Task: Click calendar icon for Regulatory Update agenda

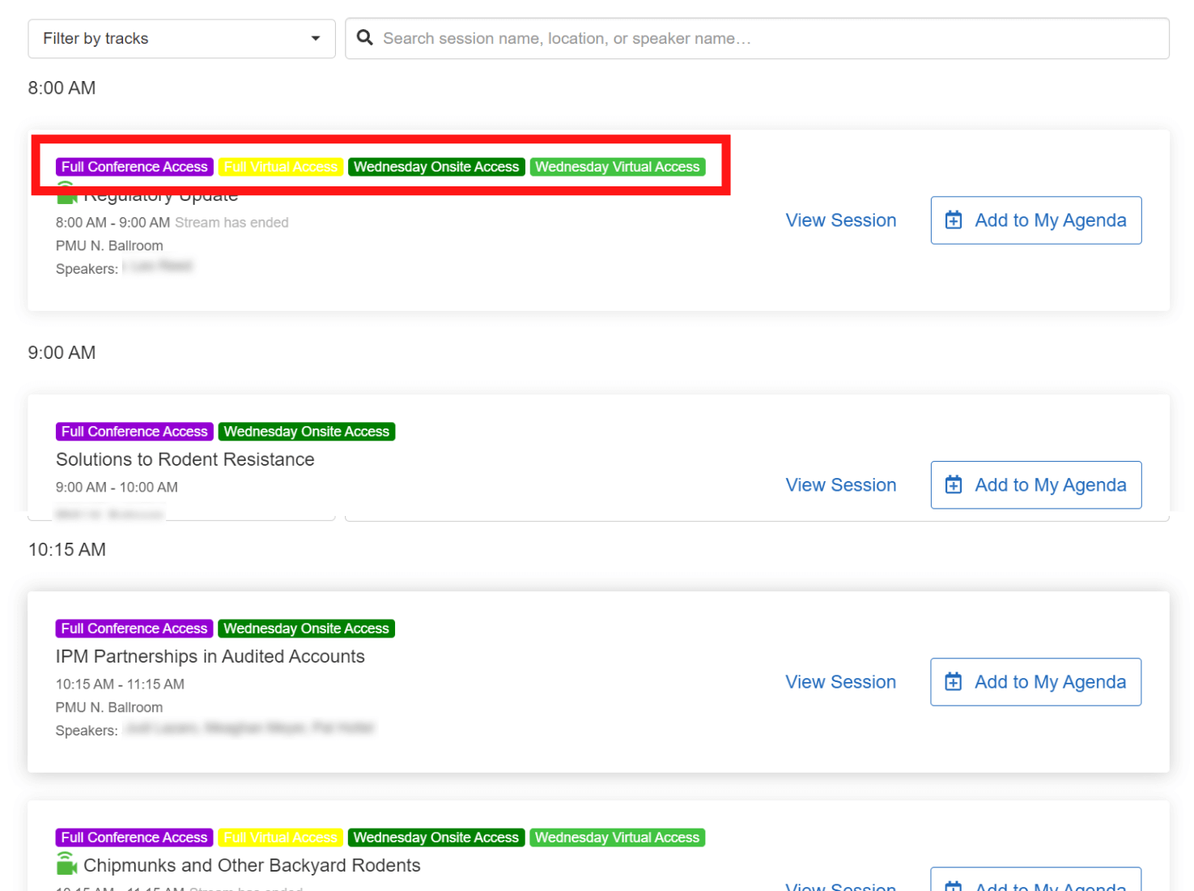Action: (x=954, y=220)
